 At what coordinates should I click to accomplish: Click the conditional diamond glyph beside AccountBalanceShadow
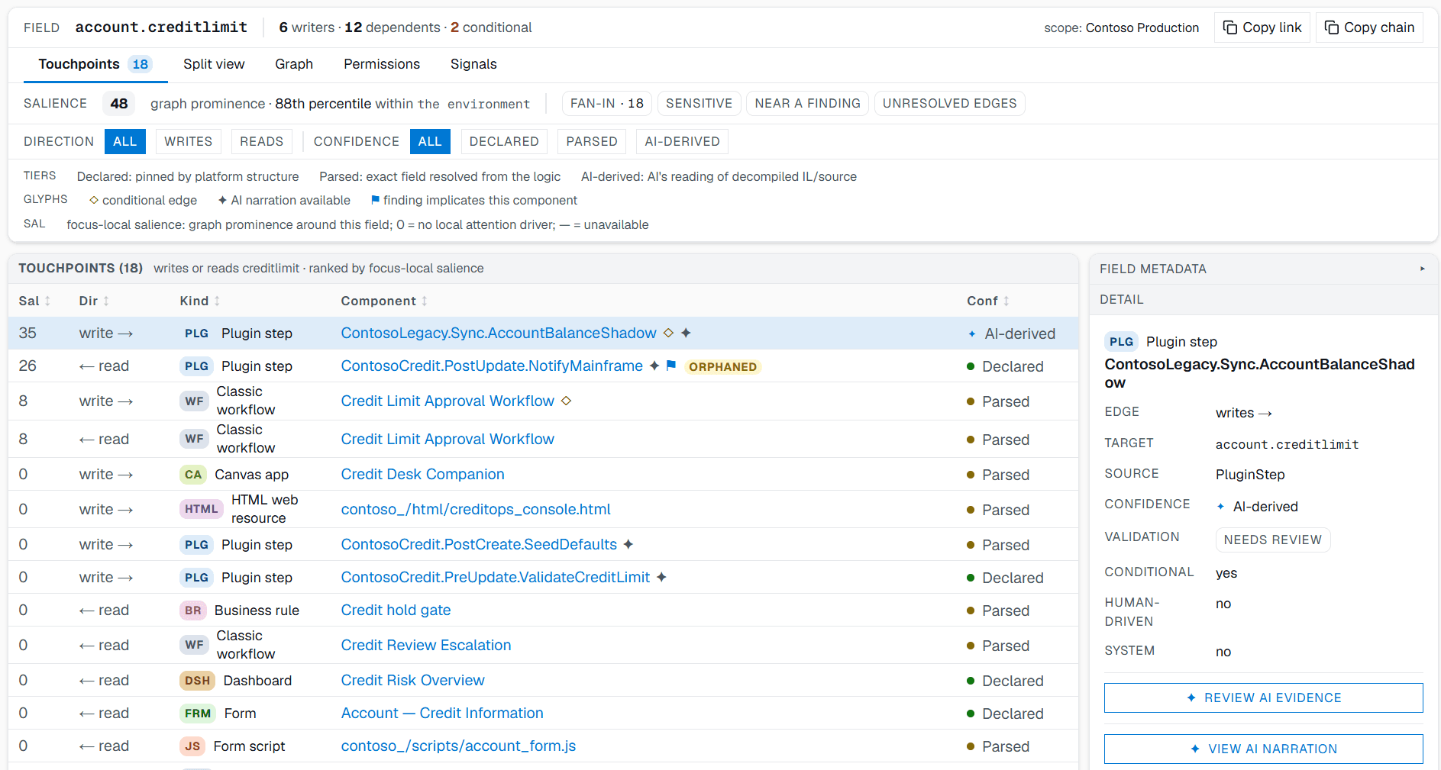click(x=668, y=333)
